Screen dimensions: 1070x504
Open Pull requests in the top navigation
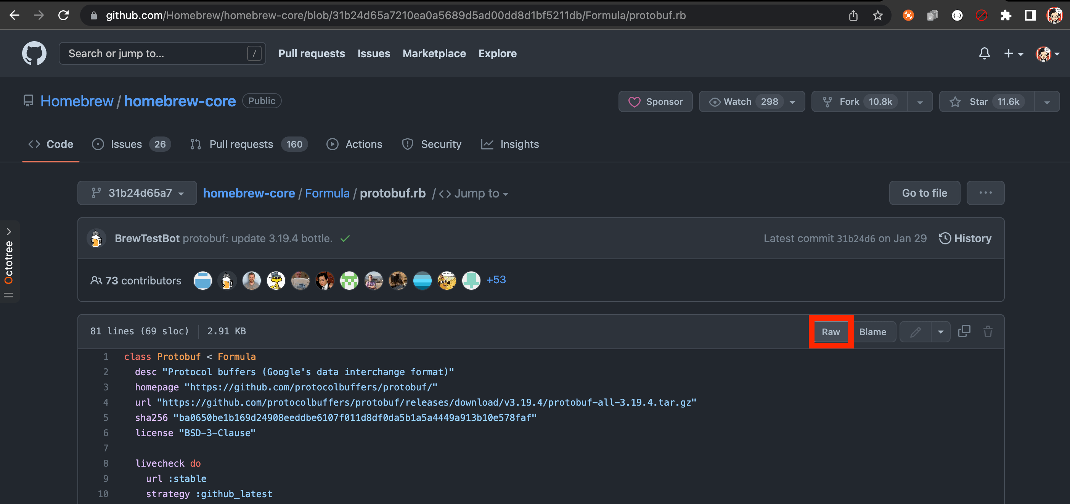312,53
